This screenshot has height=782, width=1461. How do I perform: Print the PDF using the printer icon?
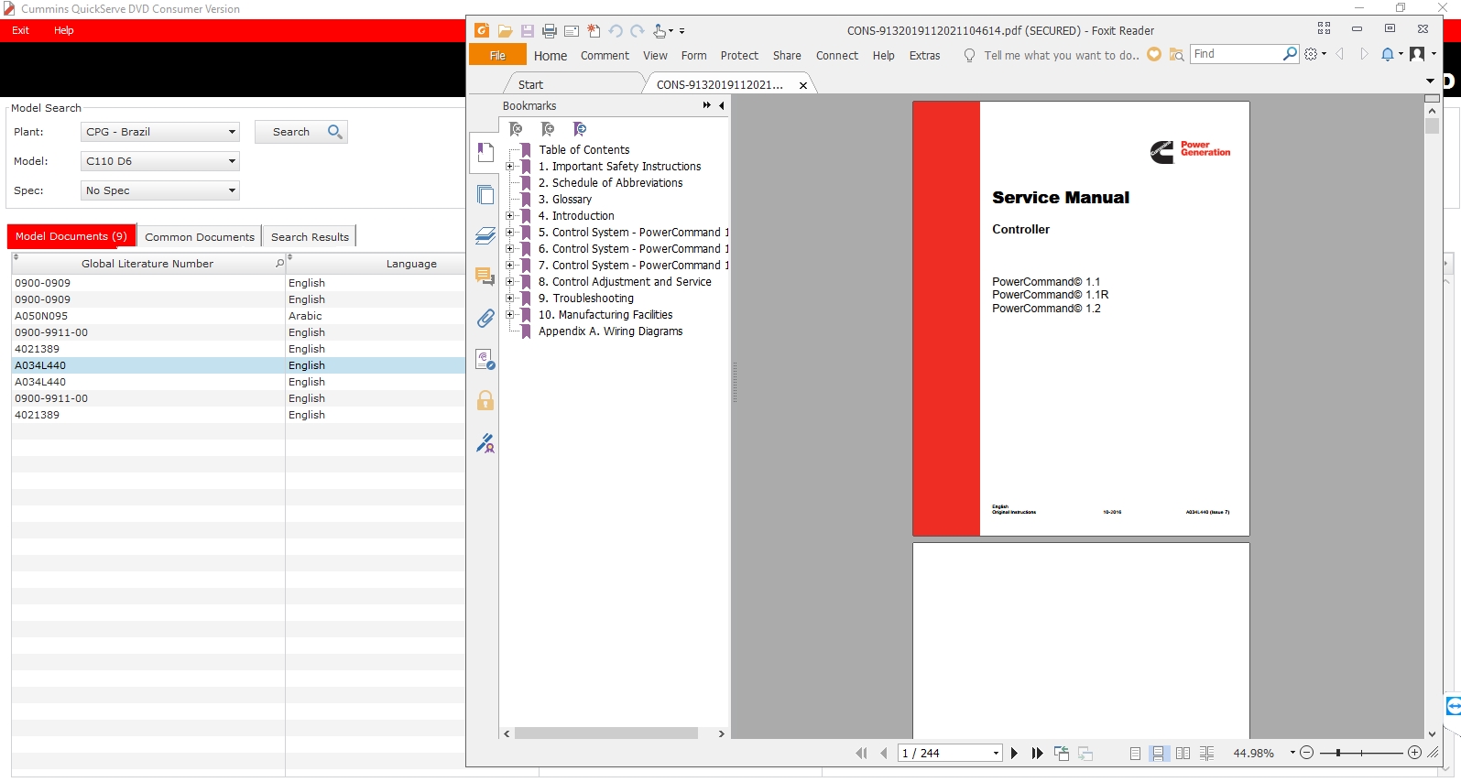point(550,31)
